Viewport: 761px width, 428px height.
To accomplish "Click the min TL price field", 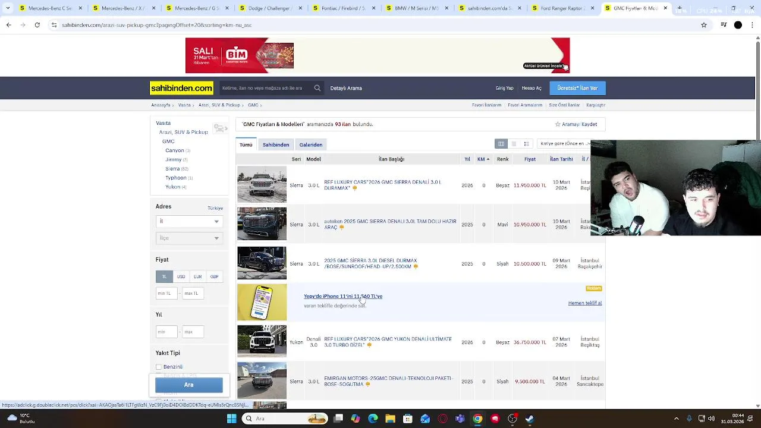I will pyautogui.click(x=166, y=293).
